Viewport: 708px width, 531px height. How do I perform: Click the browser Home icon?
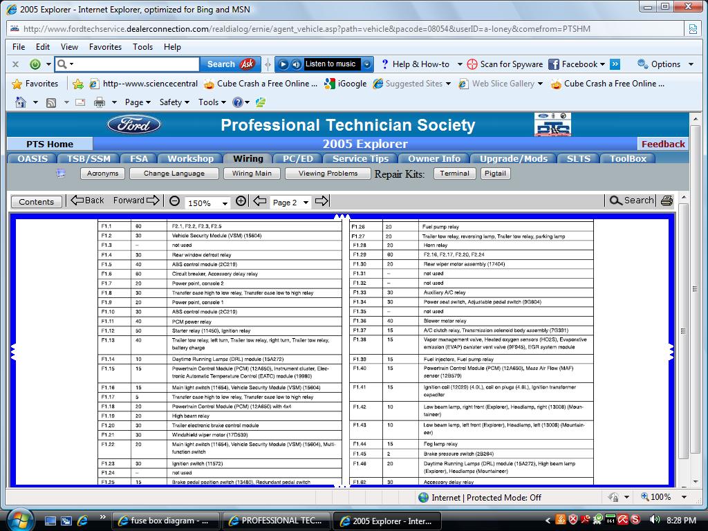pos(21,102)
